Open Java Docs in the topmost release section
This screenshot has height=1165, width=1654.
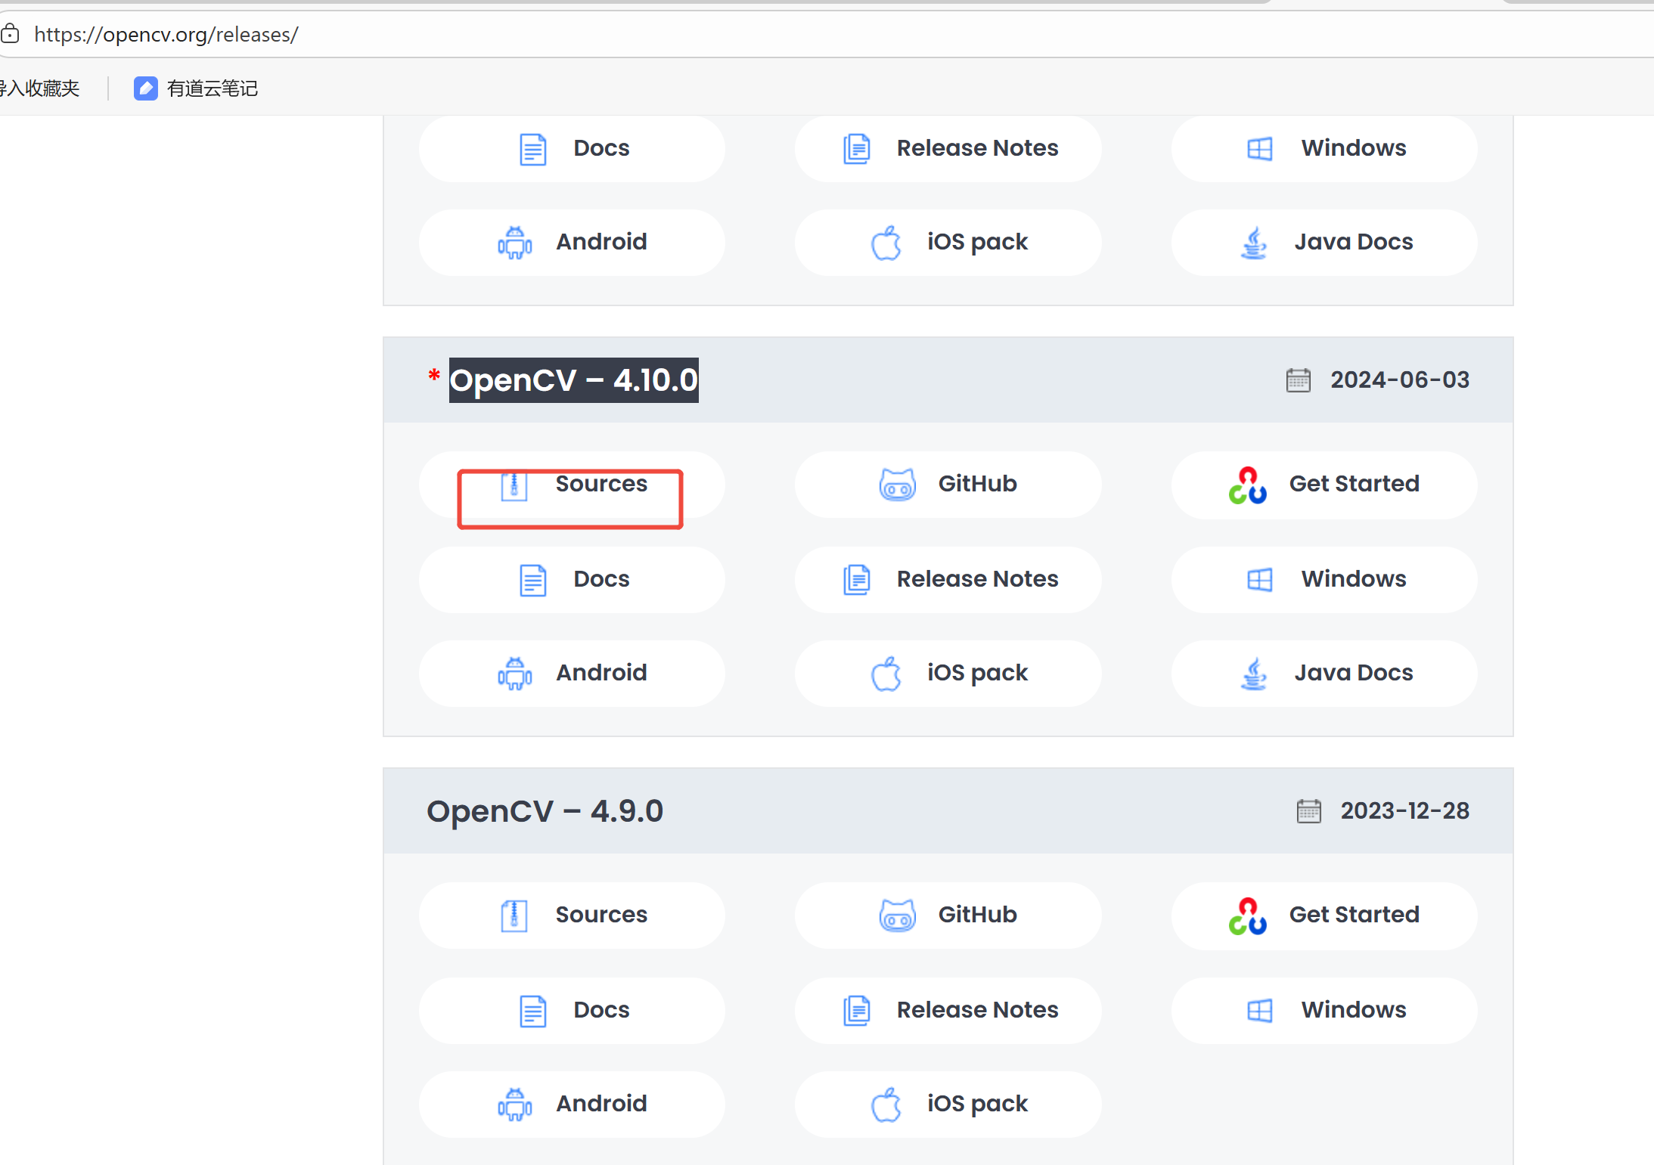click(x=1324, y=243)
